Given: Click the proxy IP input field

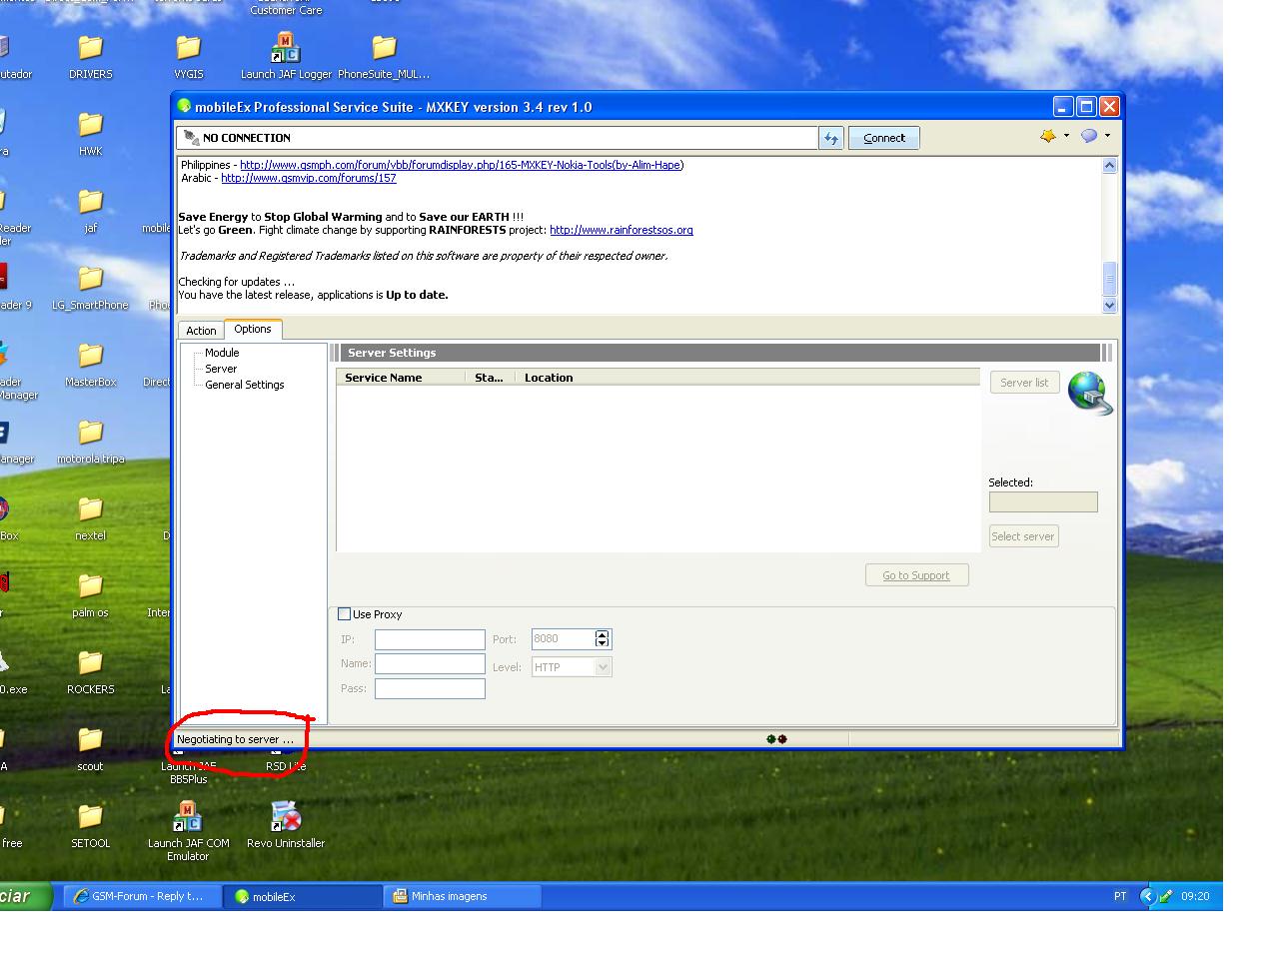Looking at the screenshot, I should tap(430, 639).
